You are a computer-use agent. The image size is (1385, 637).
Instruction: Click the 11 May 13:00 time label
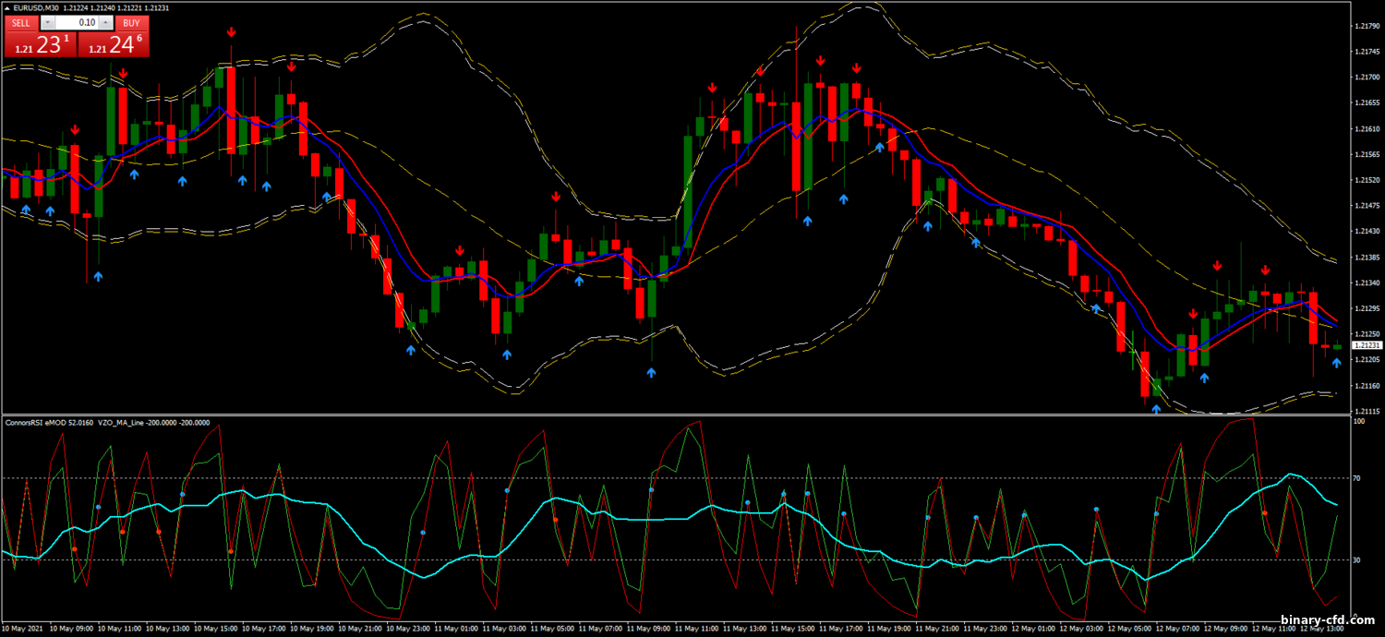click(745, 629)
